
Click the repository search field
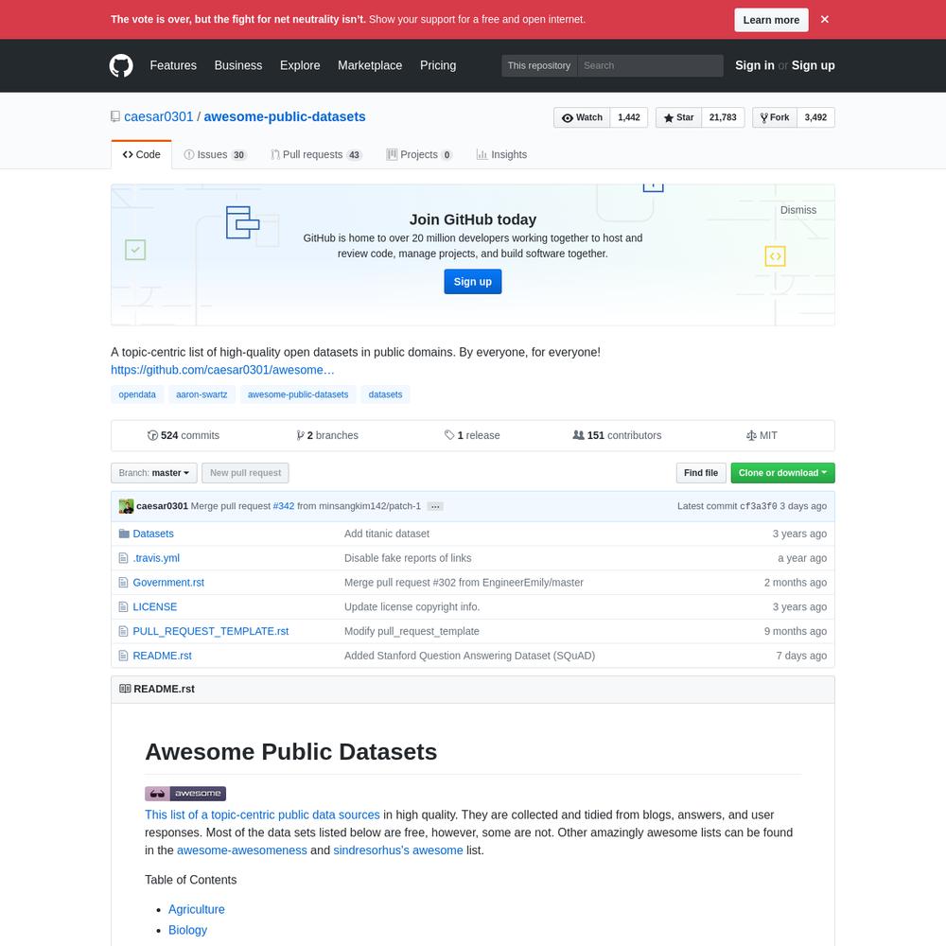click(651, 66)
